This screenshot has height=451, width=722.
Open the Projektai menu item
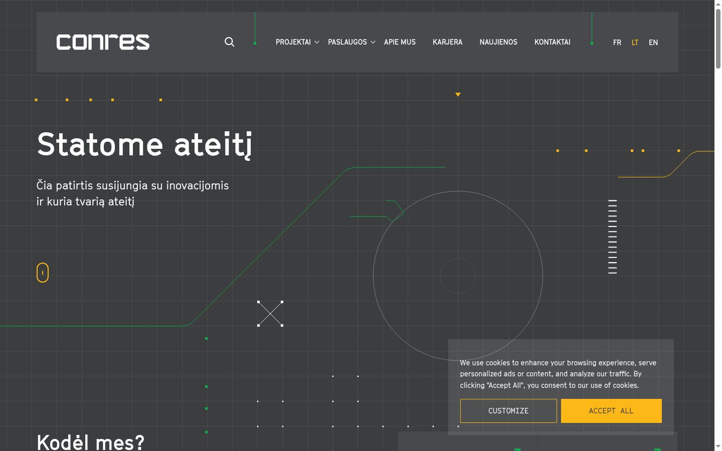click(293, 42)
